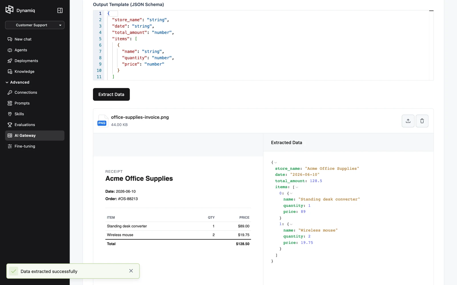Open the Customer Support project dropdown
This screenshot has width=457, height=285.
[x=35, y=25]
